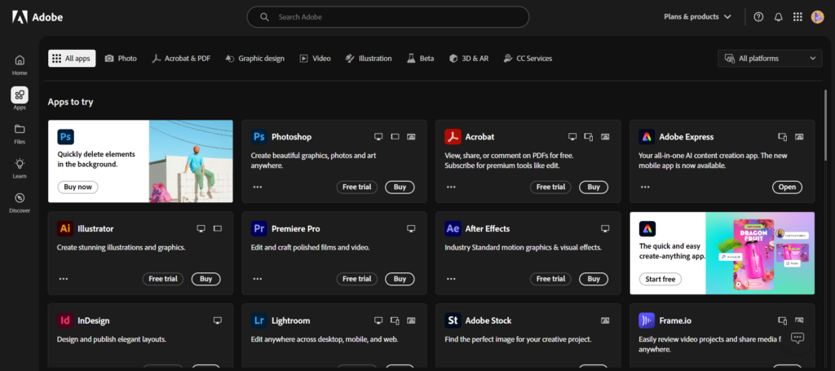Open the user profile avatar

817,17
